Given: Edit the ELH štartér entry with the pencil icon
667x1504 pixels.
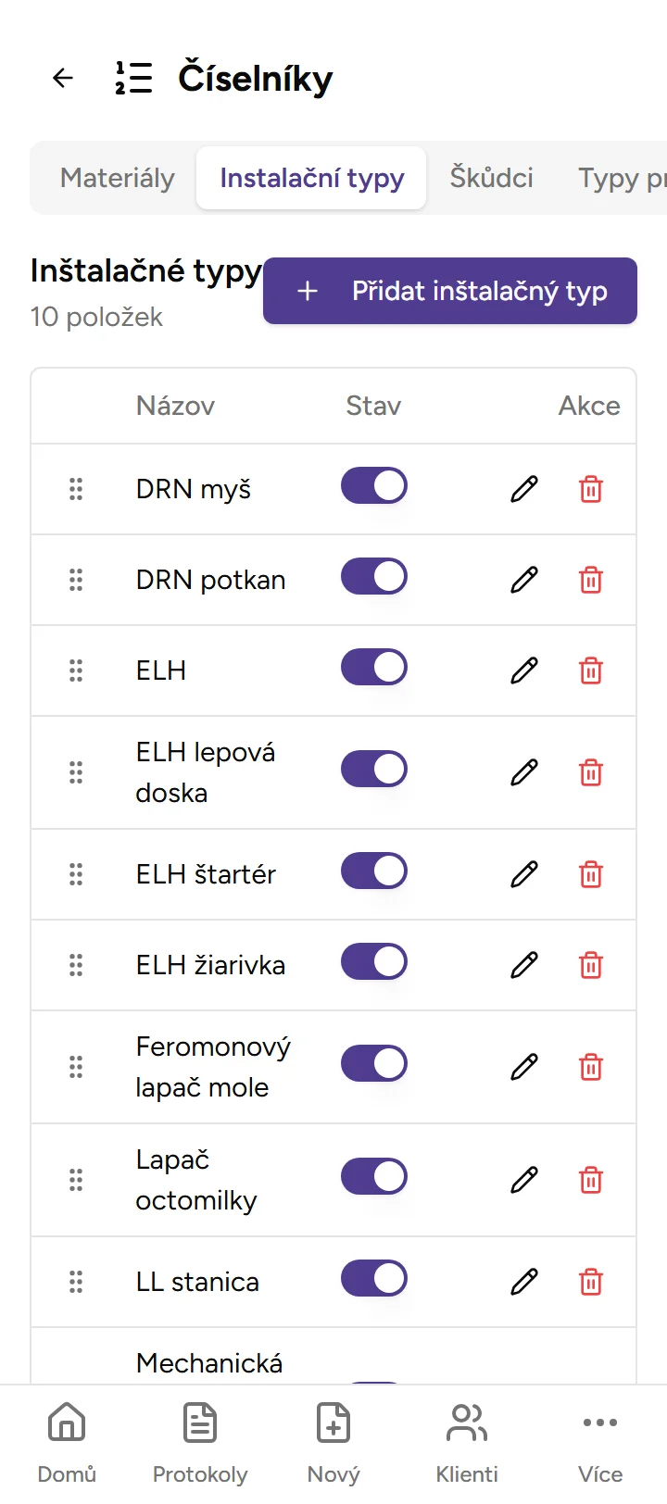Looking at the screenshot, I should pyautogui.click(x=523, y=873).
